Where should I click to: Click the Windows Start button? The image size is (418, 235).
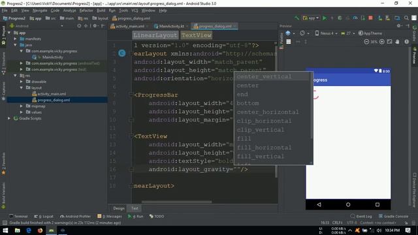[5, 230]
